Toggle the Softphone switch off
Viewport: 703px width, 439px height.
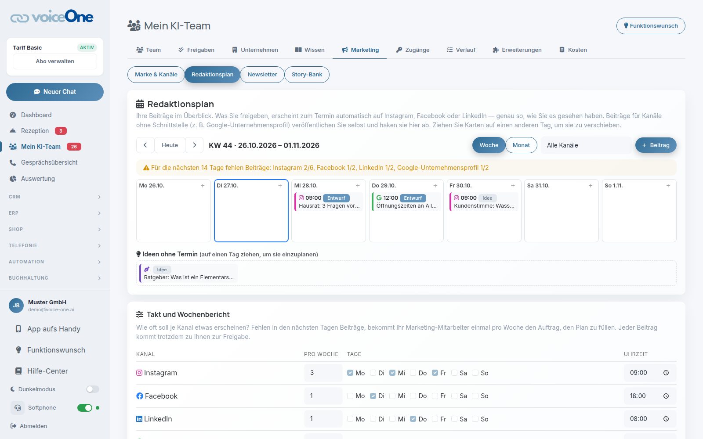tap(85, 408)
